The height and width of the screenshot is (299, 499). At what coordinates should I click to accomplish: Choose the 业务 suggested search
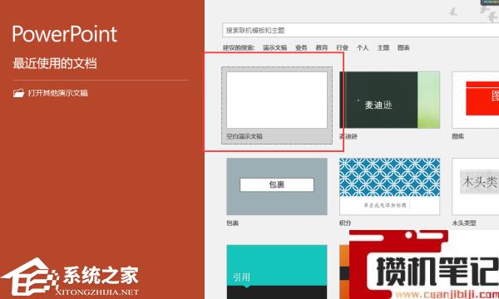(x=301, y=47)
